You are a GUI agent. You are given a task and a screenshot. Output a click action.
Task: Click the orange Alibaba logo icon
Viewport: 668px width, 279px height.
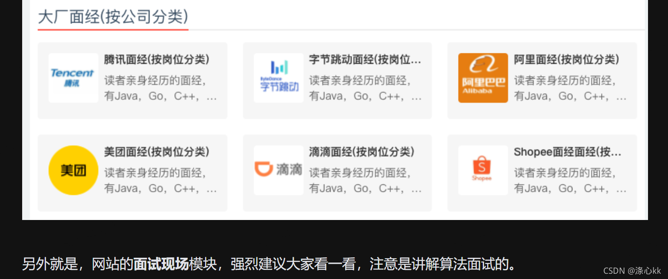pos(483,78)
